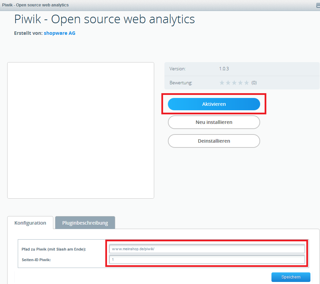Focus the Pfad zu Piwik input field
The image size is (320, 284).
click(207, 249)
